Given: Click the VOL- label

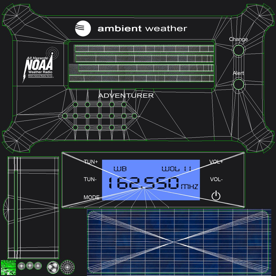Looking at the screenshot, I should click(216, 179).
